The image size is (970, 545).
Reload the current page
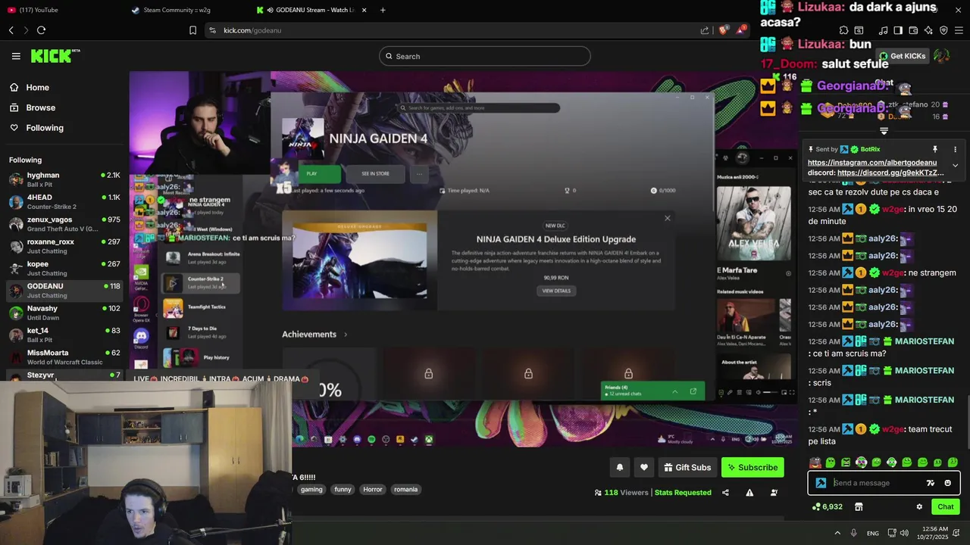pyautogui.click(x=41, y=30)
